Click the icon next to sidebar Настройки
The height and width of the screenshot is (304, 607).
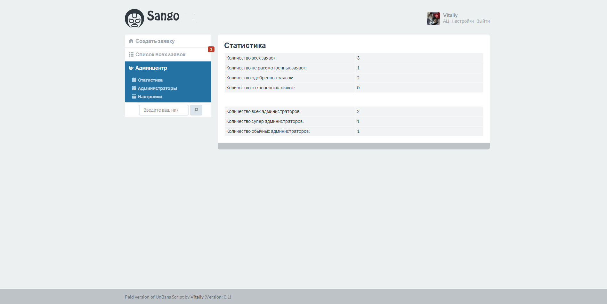coord(134,97)
